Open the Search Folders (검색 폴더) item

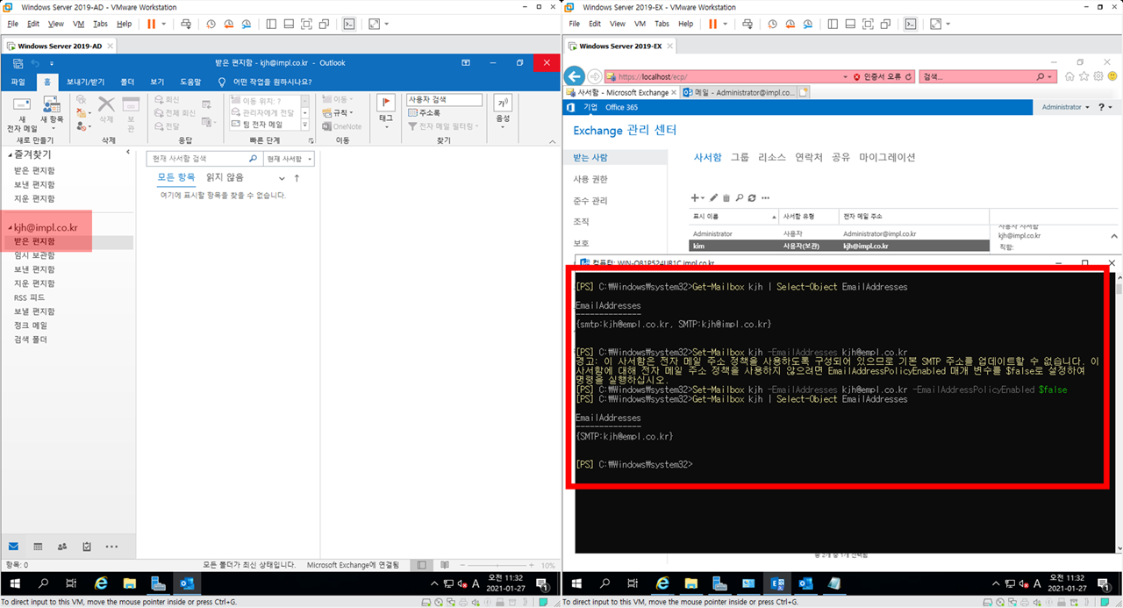(x=31, y=340)
